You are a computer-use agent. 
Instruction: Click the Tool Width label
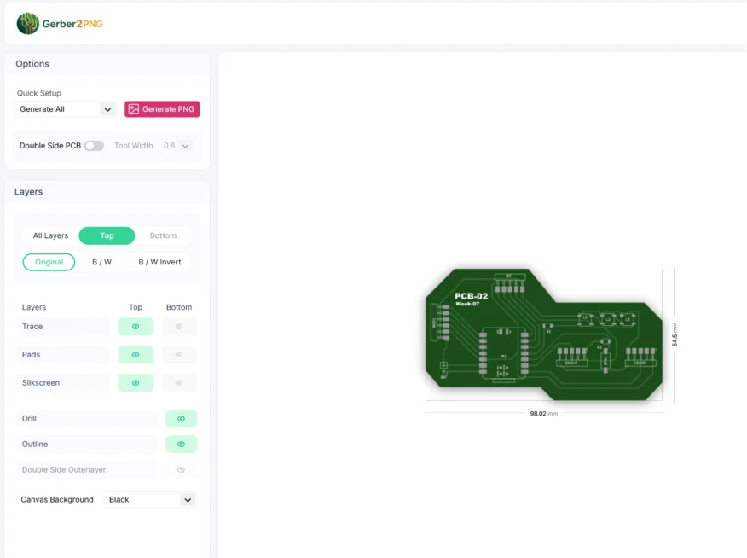(x=133, y=146)
